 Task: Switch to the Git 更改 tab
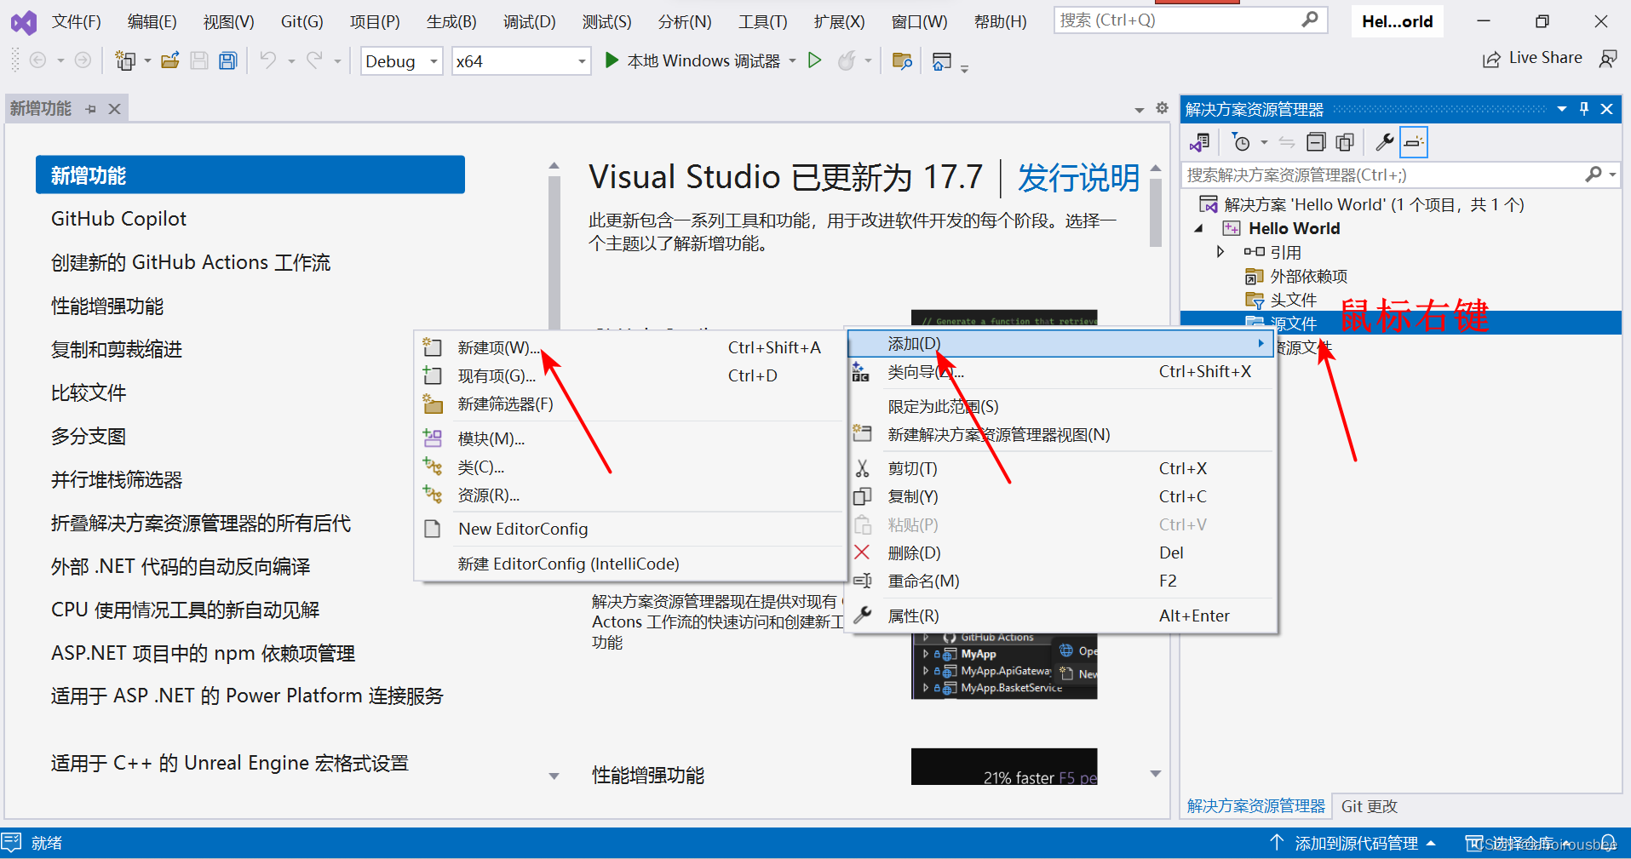pyautogui.click(x=1370, y=806)
